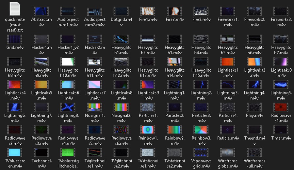The height and width of the screenshot is (170, 294).
Task: Select the Rainbow3.m4v thumbnail
Action: pos(201,130)
